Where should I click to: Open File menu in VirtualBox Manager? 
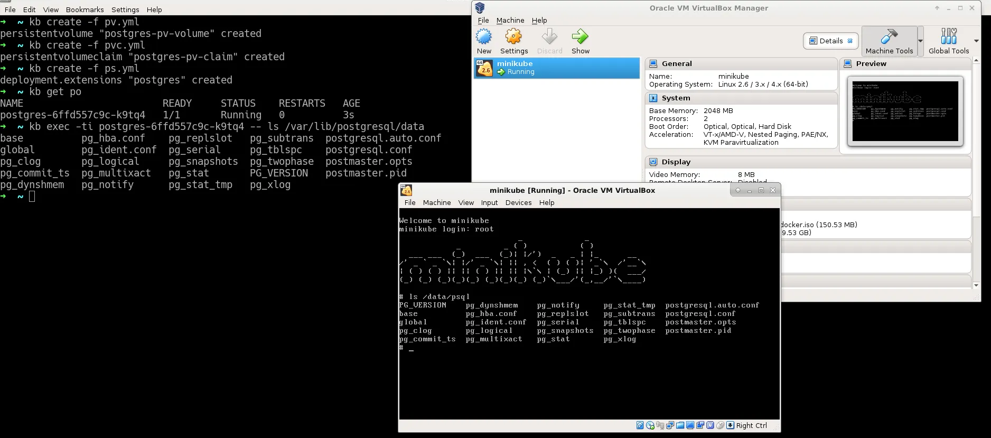(483, 20)
